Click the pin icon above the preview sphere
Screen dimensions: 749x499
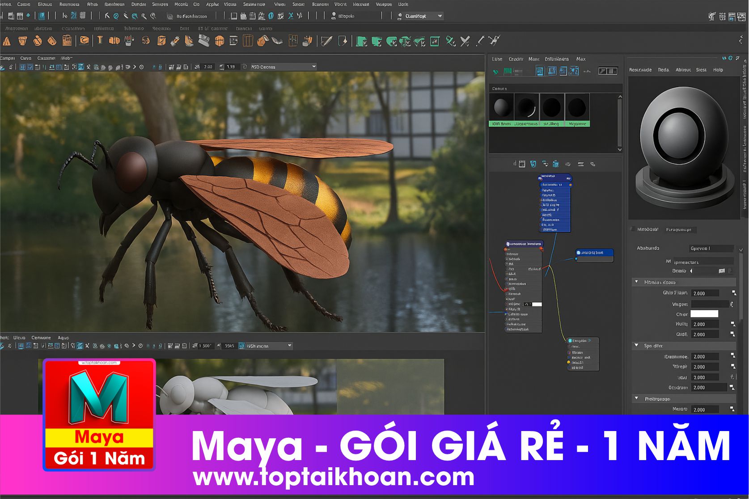point(738,58)
